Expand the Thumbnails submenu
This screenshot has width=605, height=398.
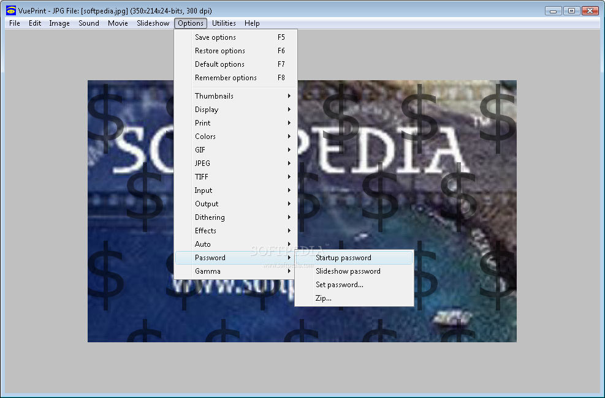[236, 96]
